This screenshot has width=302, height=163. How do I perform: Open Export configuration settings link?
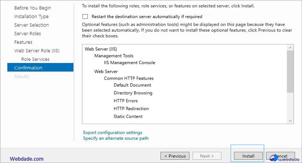click(x=113, y=133)
